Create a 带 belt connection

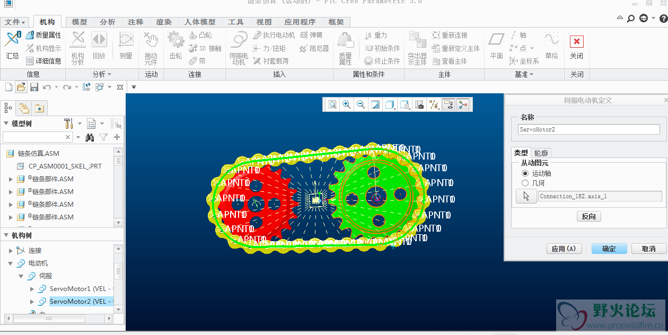pos(197,61)
